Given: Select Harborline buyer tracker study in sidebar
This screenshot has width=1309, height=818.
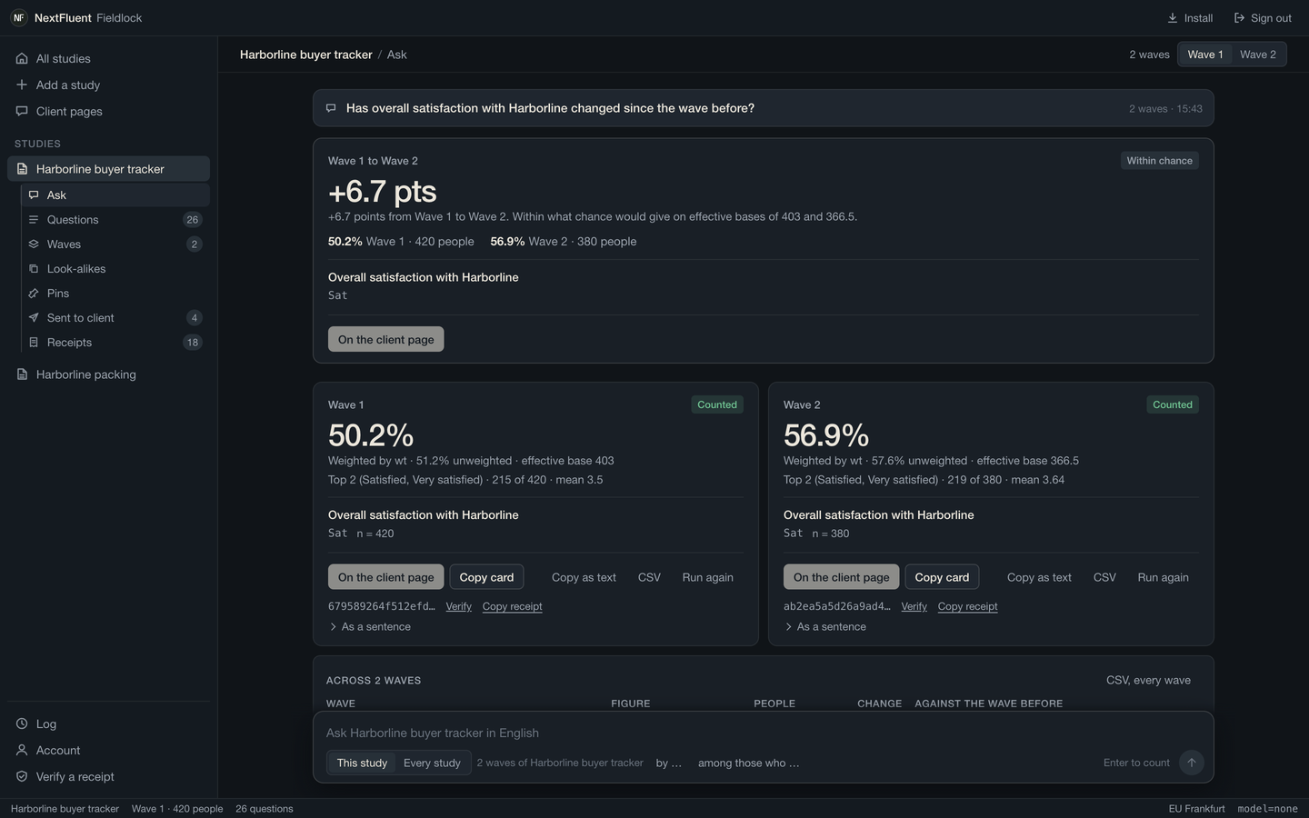Looking at the screenshot, I should pyautogui.click(x=109, y=169).
